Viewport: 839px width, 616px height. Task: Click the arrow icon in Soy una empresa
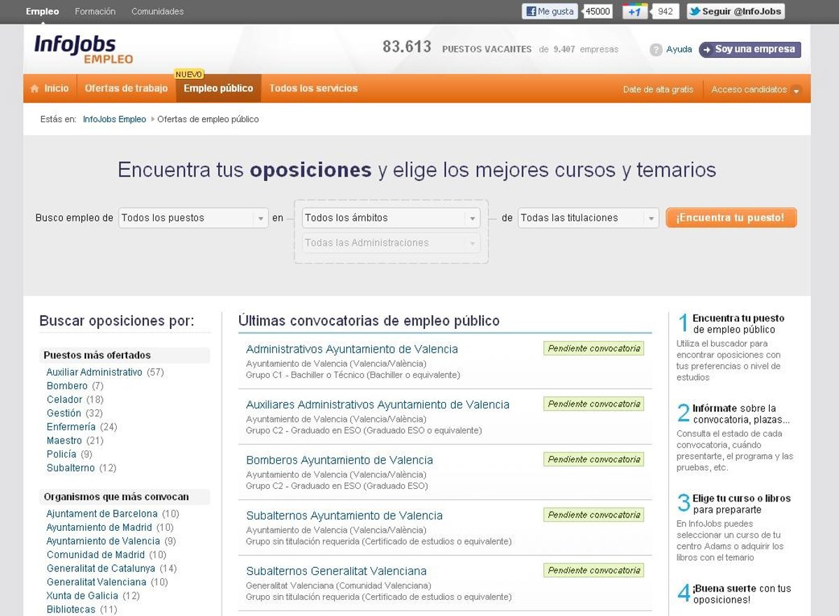708,50
